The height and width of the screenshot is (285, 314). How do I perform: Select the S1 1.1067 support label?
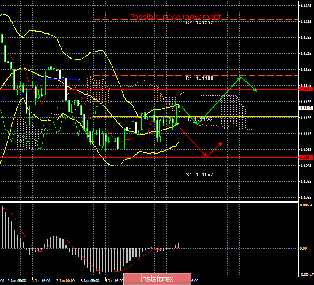200,174
